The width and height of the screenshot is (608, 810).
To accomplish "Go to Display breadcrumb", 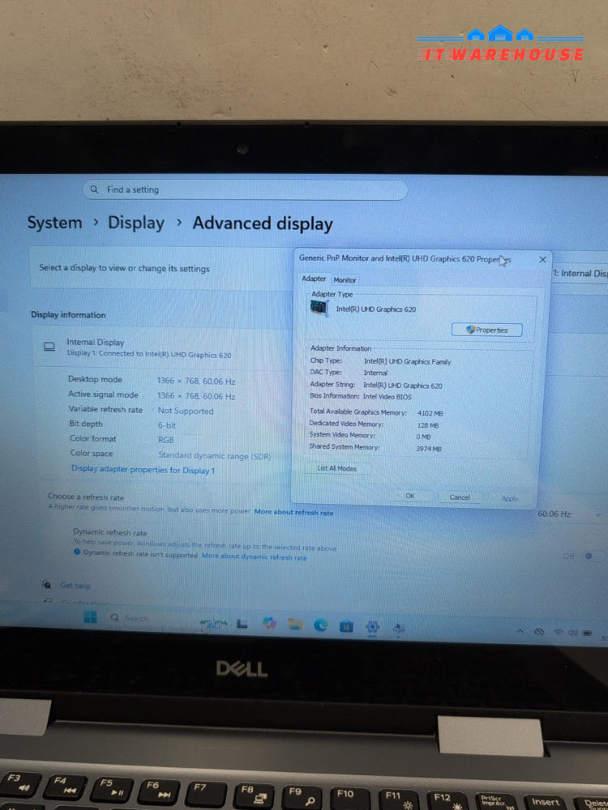I will tap(136, 223).
